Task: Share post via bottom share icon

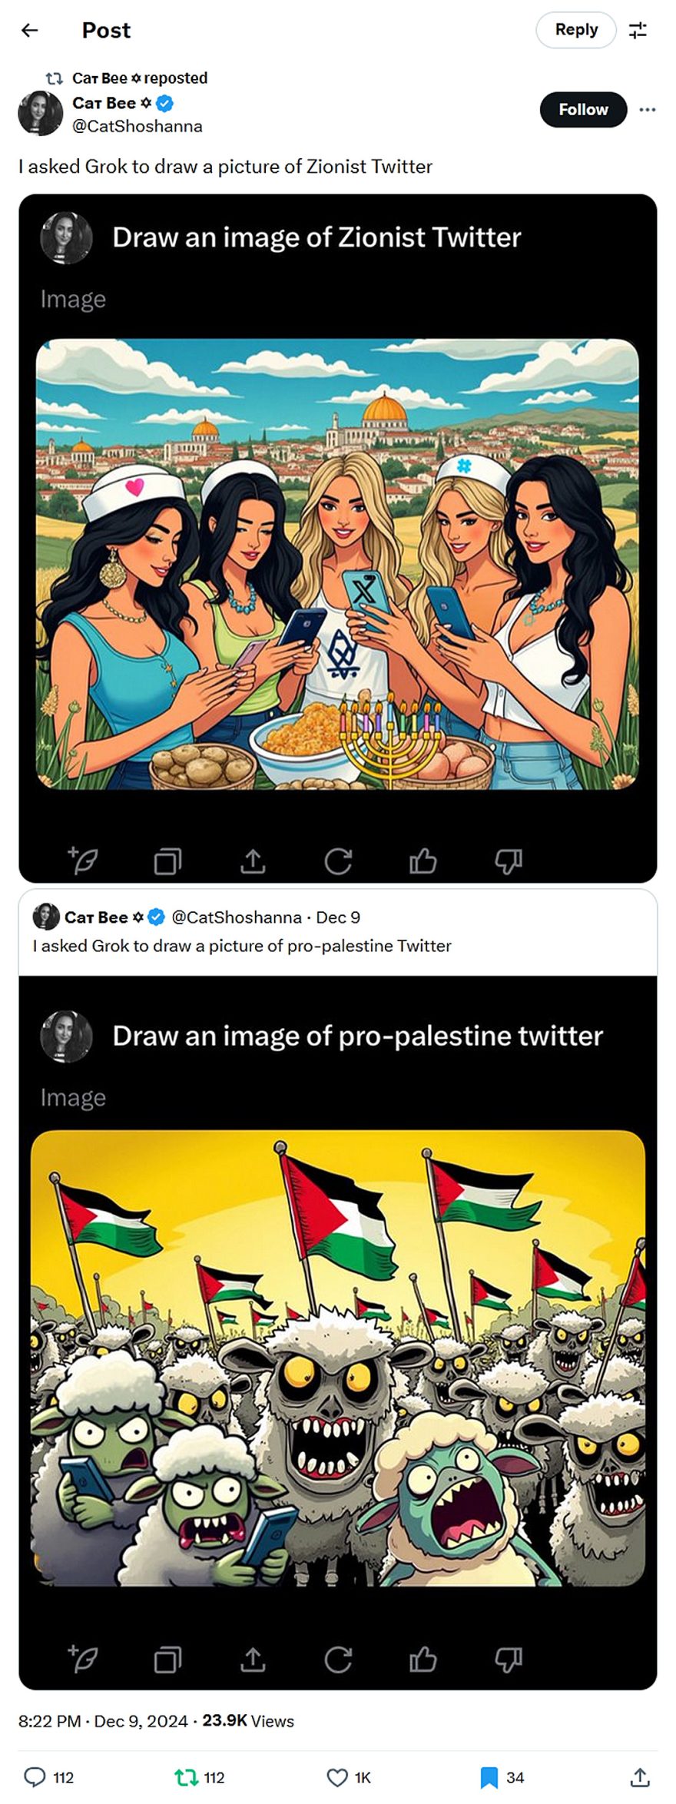Action: [640, 1776]
